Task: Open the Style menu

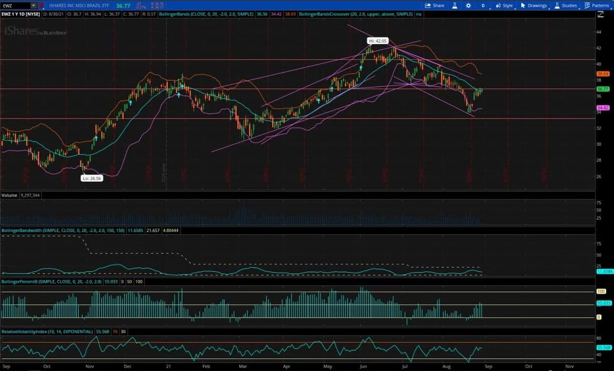Action: [503, 6]
